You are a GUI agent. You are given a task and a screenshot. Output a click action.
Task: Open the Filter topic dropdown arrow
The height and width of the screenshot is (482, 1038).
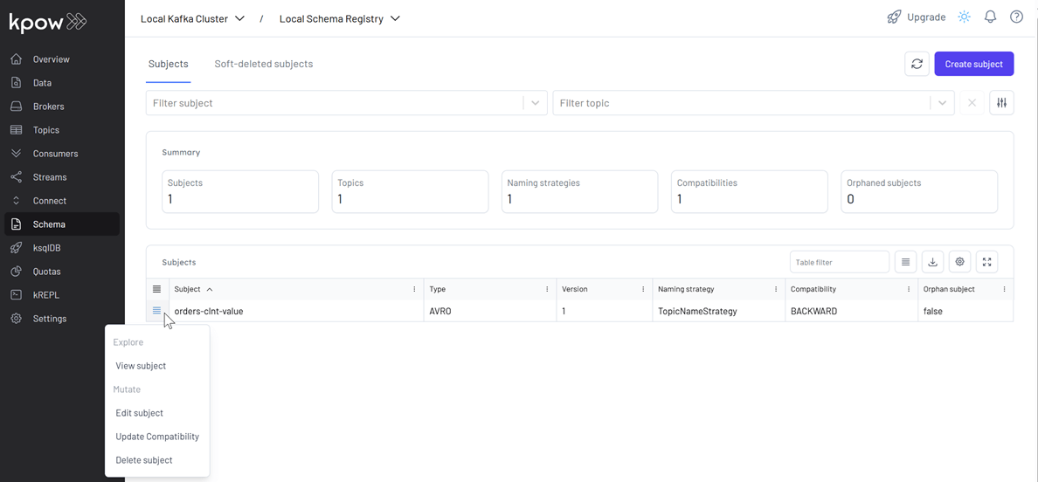tap(942, 103)
